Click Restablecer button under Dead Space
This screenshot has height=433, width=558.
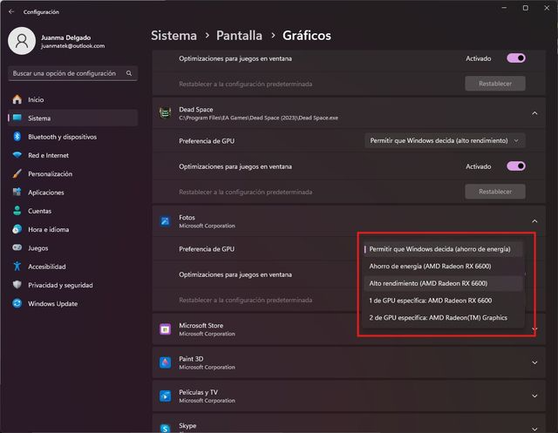[495, 192]
